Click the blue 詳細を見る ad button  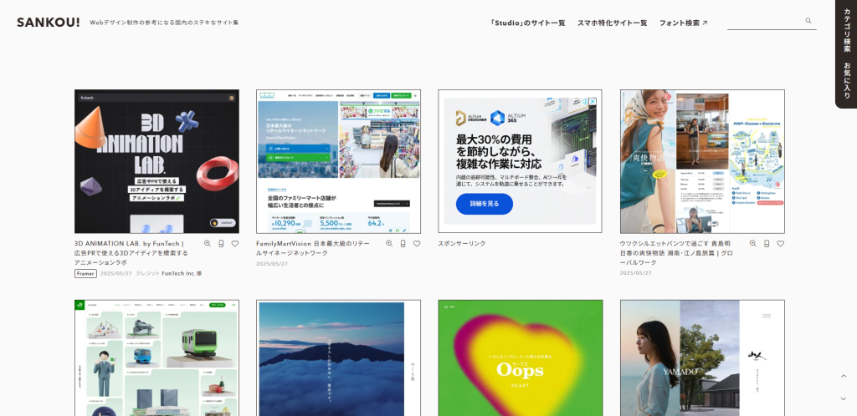pyautogui.click(x=484, y=204)
